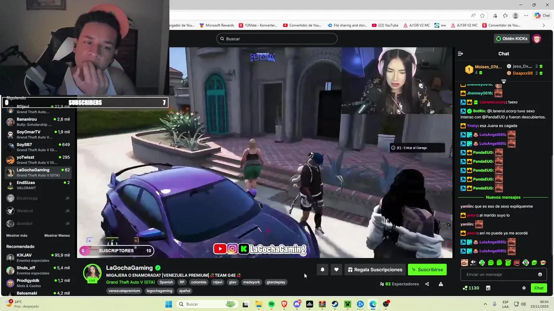Open recommended Shuls_off channel
The height and width of the screenshot is (311, 554).
(x=38, y=270)
